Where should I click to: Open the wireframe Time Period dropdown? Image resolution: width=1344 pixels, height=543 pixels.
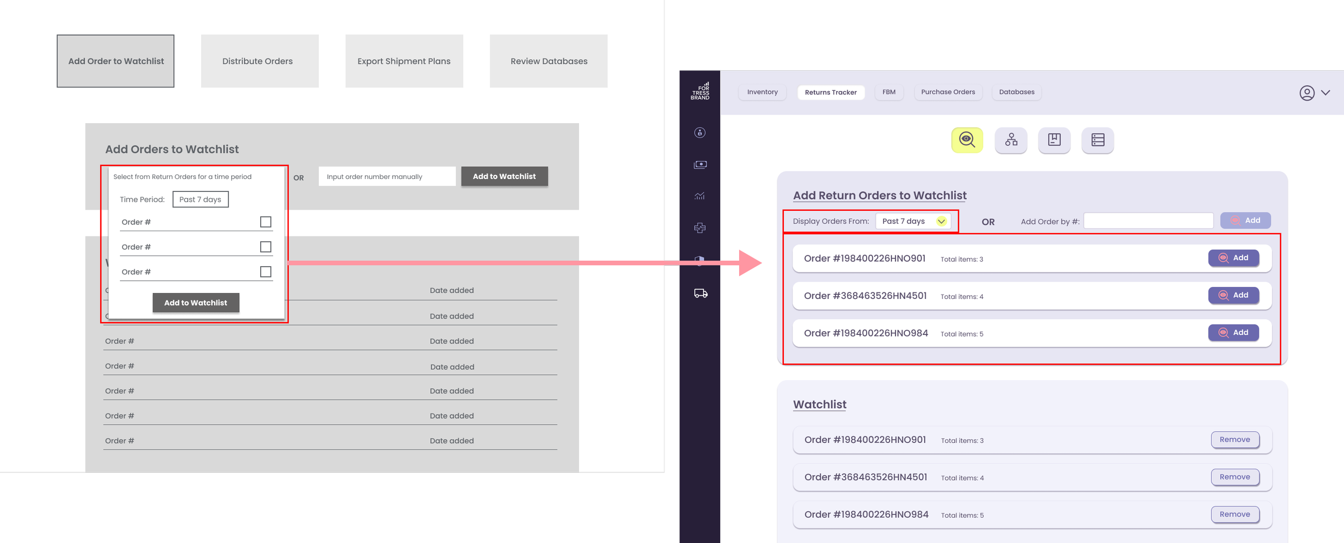point(201,199)
